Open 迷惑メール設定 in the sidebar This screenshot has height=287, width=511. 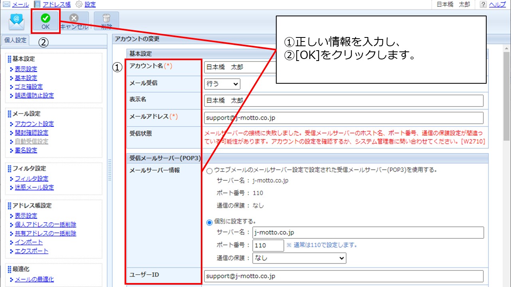[x=34, y=187]
